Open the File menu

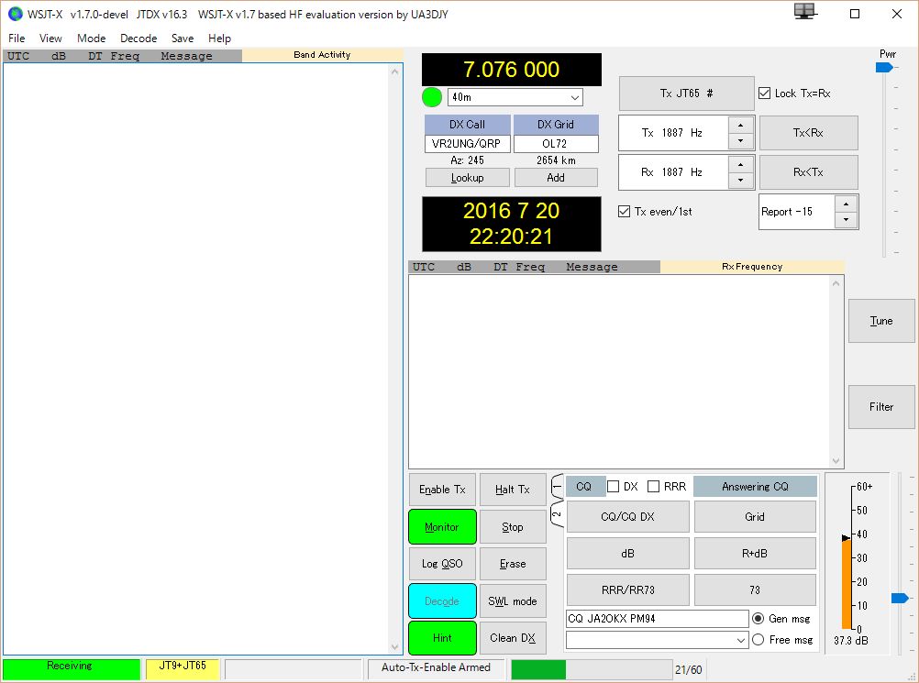17,39
